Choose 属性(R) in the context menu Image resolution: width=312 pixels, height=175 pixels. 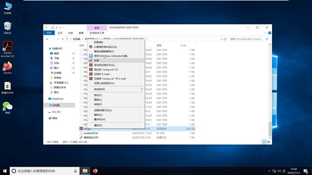pyautogui.click(x=98, y=125)
